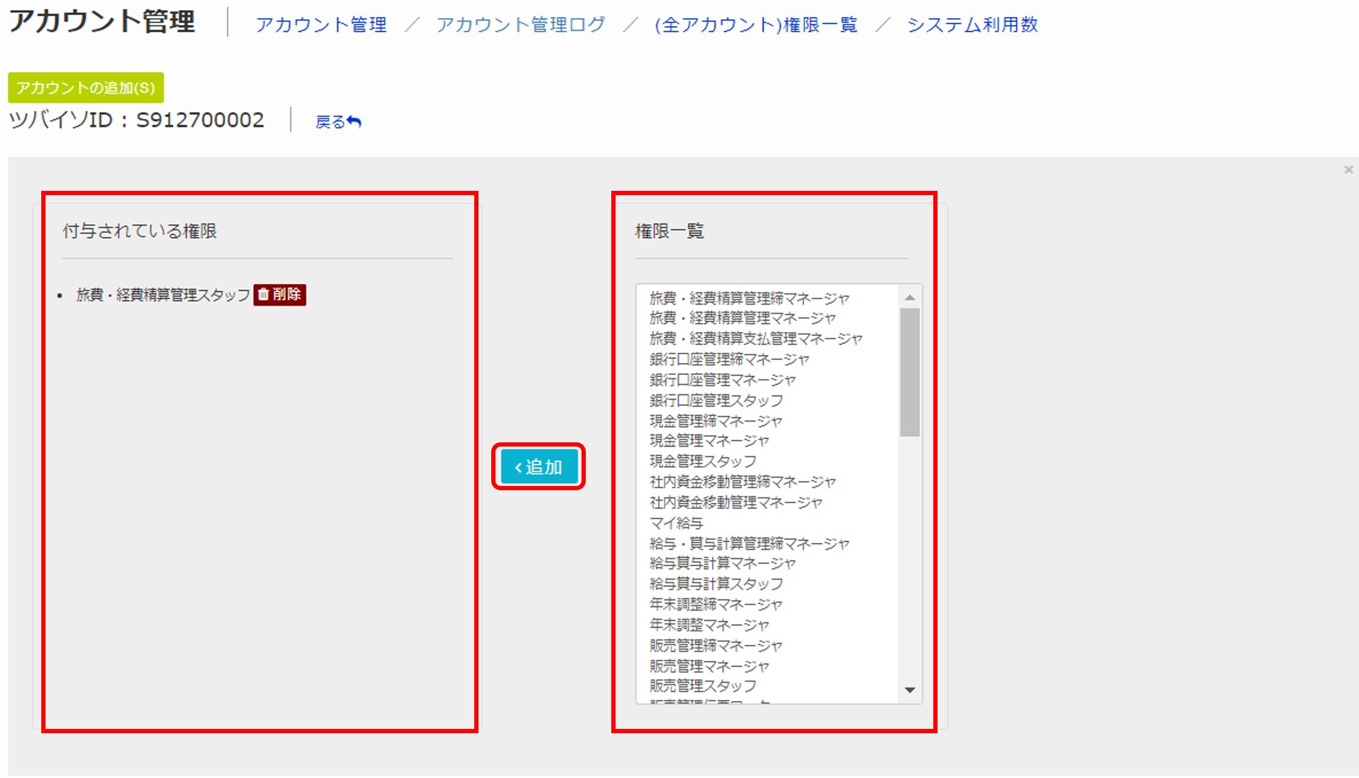Select 販売管理締マネージャ in list

[716, 645]
